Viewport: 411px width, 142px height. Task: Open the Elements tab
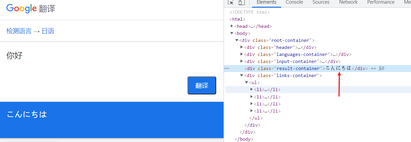[266, 2]
